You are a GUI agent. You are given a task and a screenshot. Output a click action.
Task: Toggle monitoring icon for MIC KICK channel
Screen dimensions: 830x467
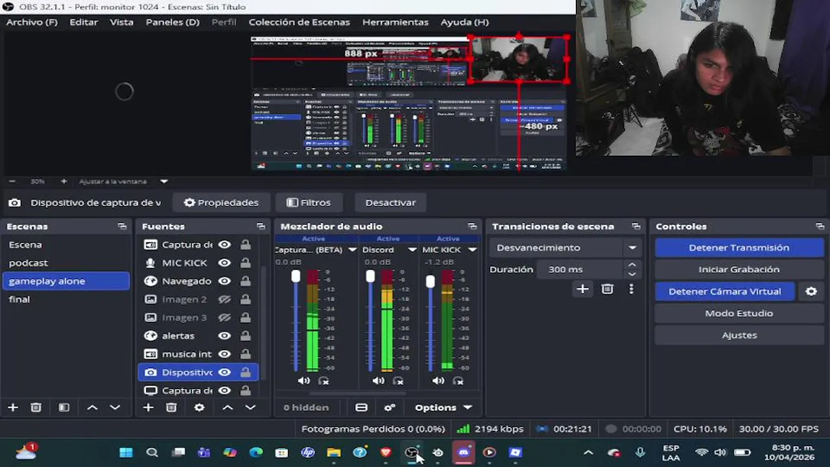(x=458, y=381)
